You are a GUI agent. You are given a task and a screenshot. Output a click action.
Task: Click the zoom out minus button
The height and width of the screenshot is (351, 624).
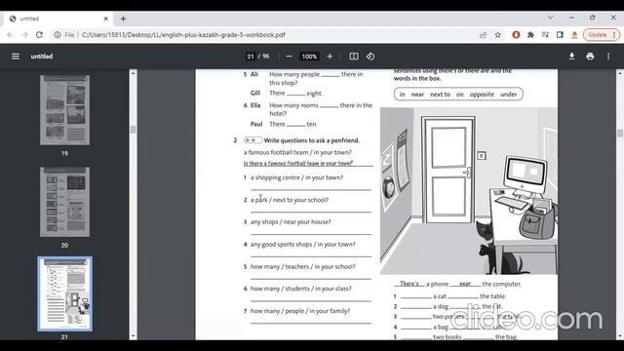pyautogui.click(x=289, y=57)
